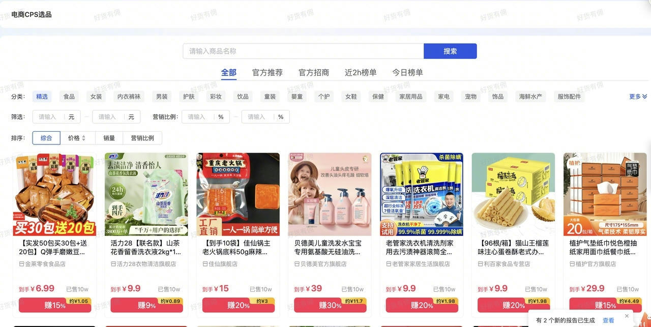This screenshot has height=327, width=651.
Task: Click the blue 搜索 button
Action: click(x=450, y=51)
